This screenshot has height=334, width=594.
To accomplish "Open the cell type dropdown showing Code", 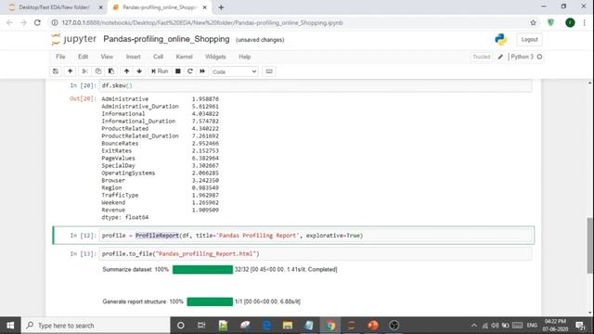I will point(235,71).
